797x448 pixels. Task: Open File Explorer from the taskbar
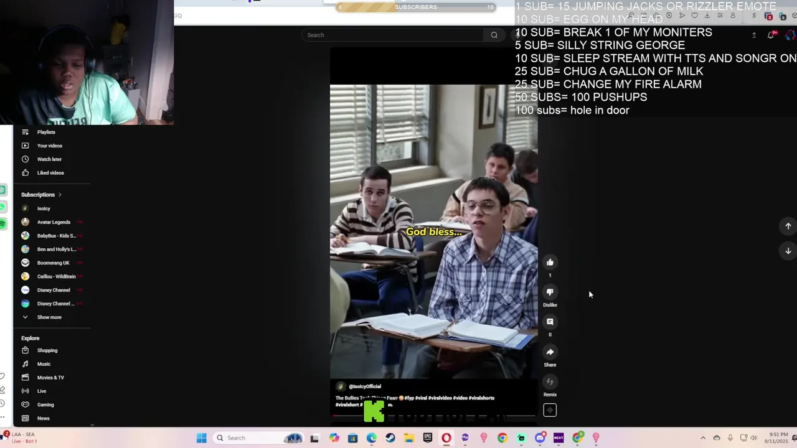tap(409, 438)
